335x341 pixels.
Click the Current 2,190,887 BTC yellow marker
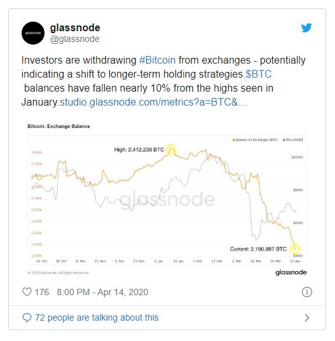tap(295, 249)
